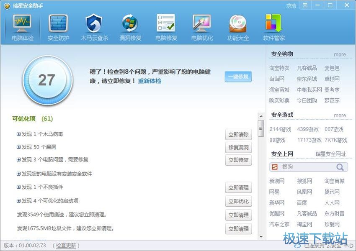Open the 珍爱网 link
The image size is (356, 251).
pyautogui.click(x=332, y=225)
